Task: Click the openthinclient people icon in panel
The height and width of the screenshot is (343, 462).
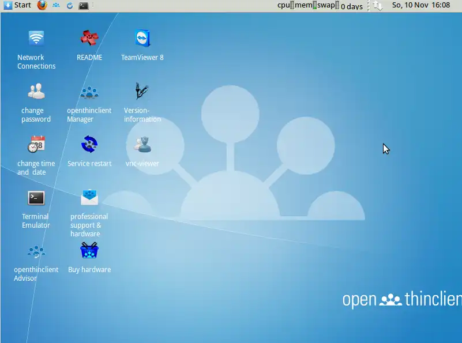Action: click(56, 5)
